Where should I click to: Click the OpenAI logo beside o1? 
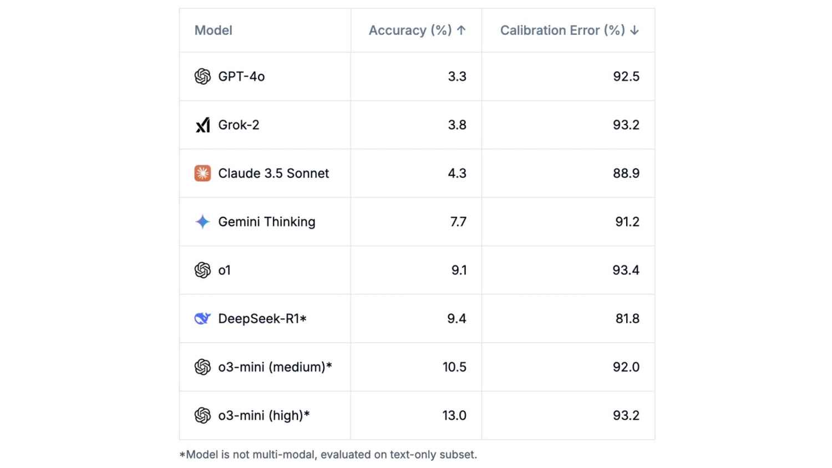coord(202,270)
